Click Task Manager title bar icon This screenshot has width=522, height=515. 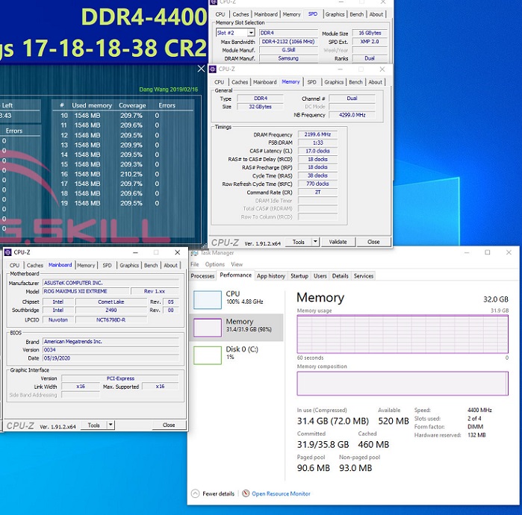point(194,253)
